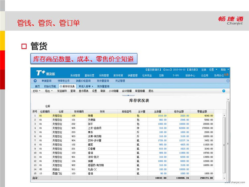Open the T-UFO menu

176,76
